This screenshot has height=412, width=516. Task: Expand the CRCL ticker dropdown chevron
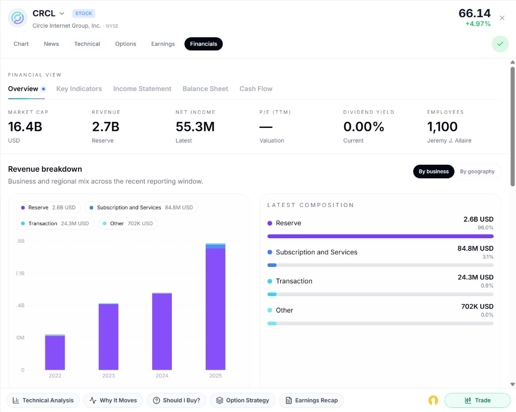point(62,14)
